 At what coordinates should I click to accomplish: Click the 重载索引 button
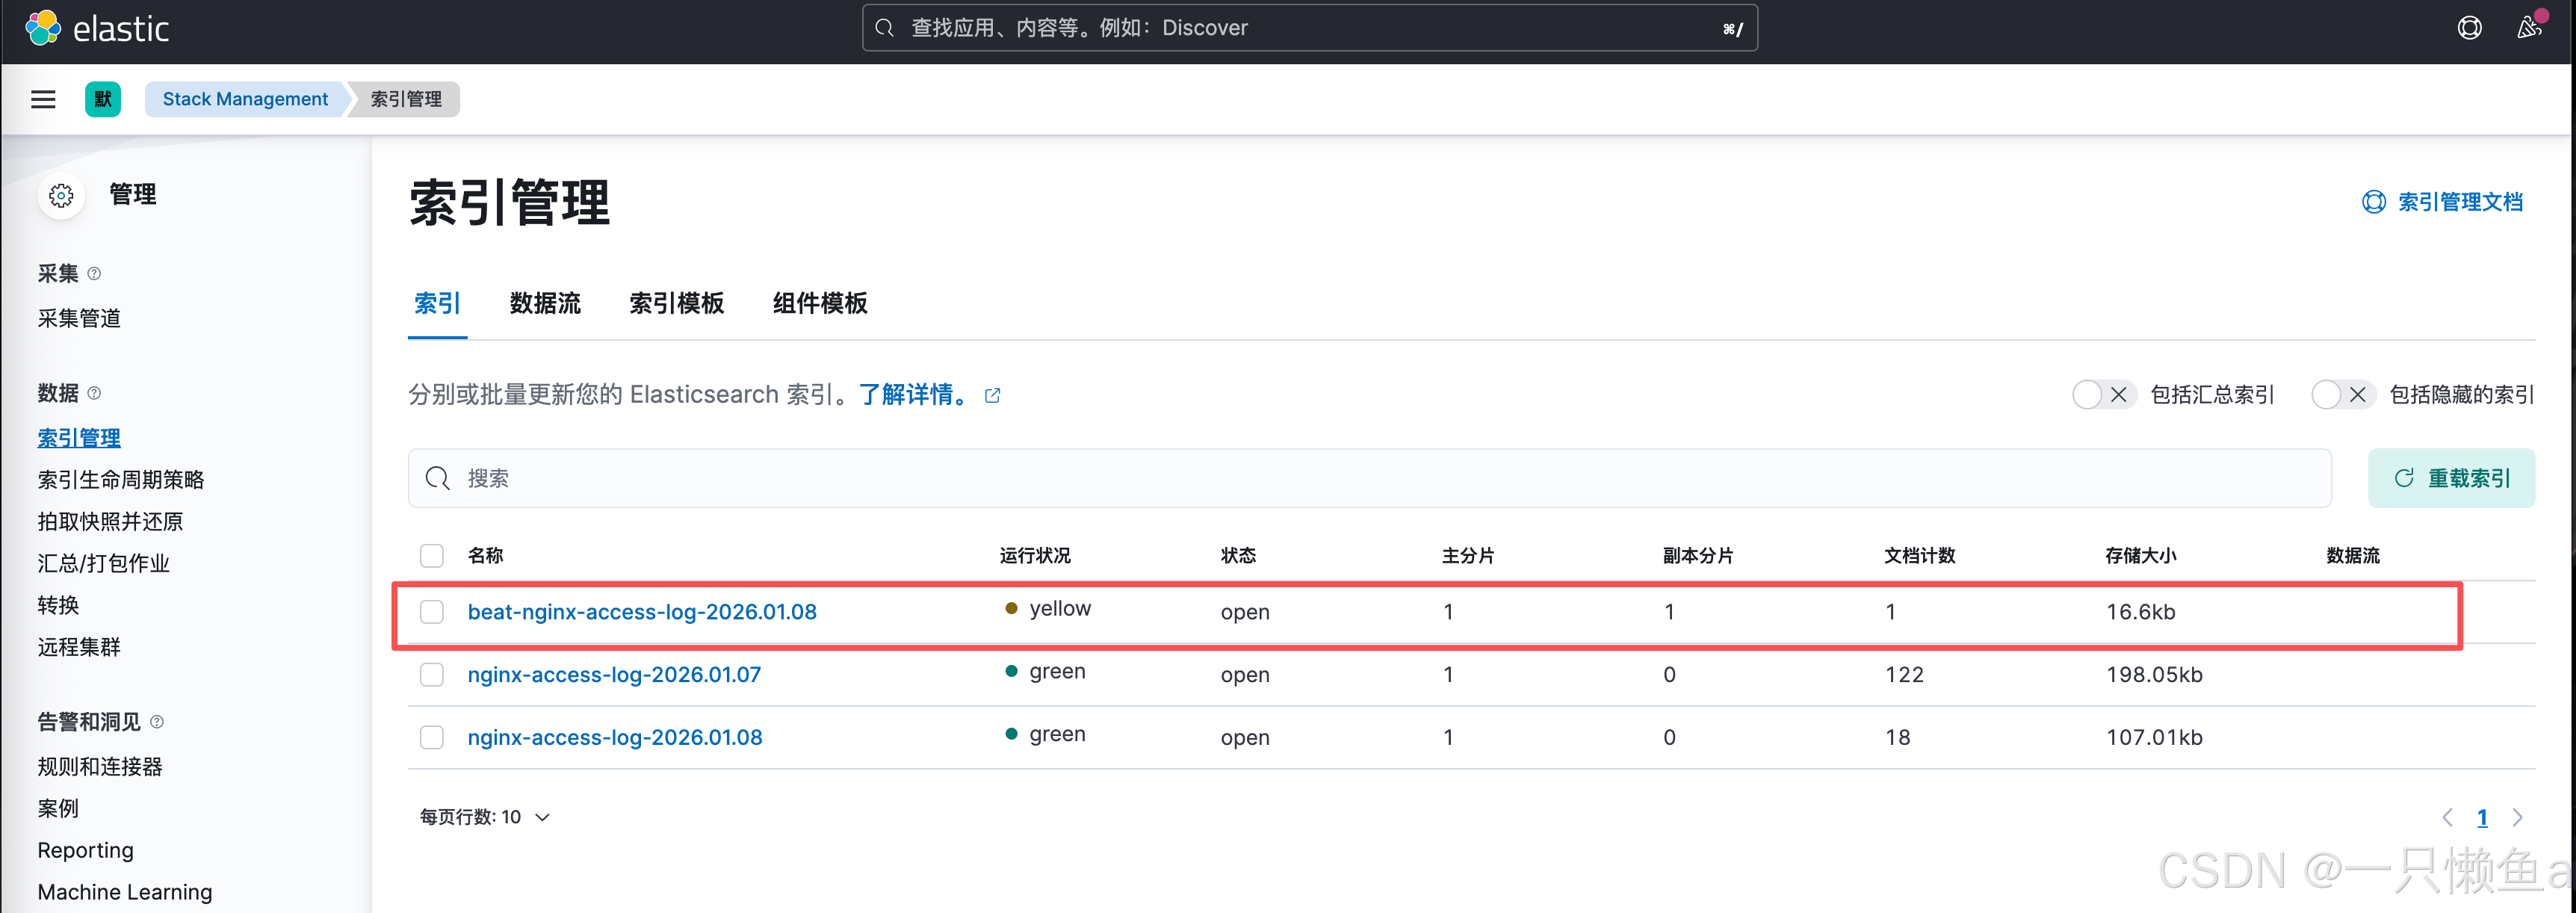pyautogui.click(x=2451, y=479)
